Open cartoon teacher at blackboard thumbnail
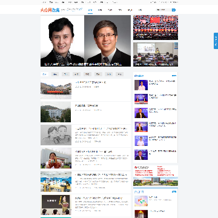 (x=56, y=205)
